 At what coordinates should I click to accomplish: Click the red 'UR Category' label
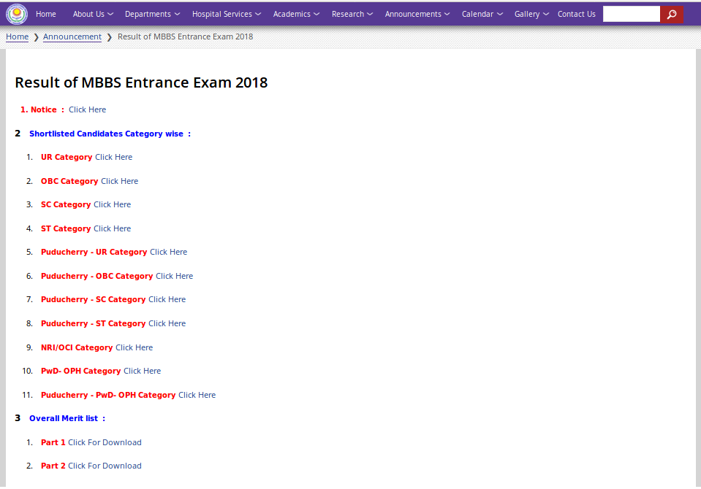point(67,157)
